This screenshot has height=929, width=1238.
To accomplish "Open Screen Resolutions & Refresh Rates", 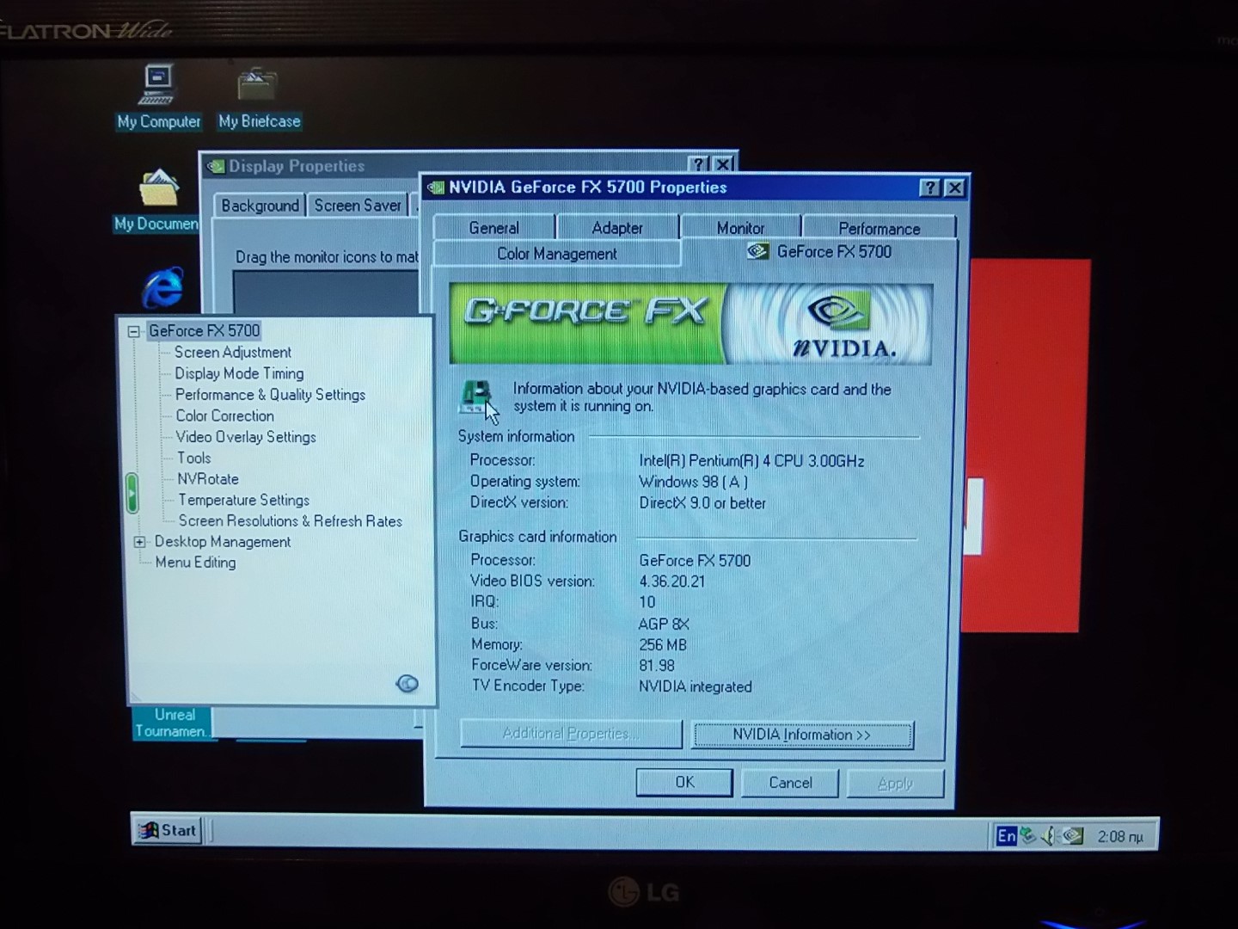I will coord(290,521).
